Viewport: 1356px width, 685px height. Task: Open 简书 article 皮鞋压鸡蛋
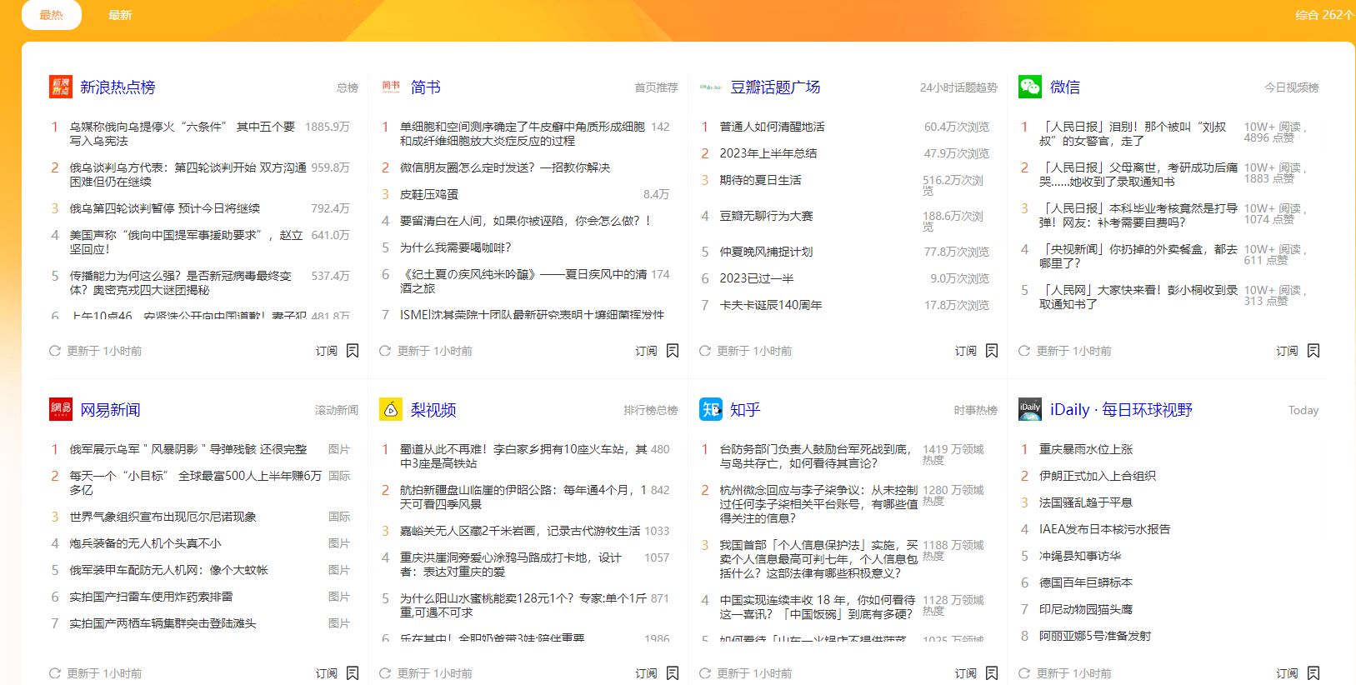(x=429, y=194)
